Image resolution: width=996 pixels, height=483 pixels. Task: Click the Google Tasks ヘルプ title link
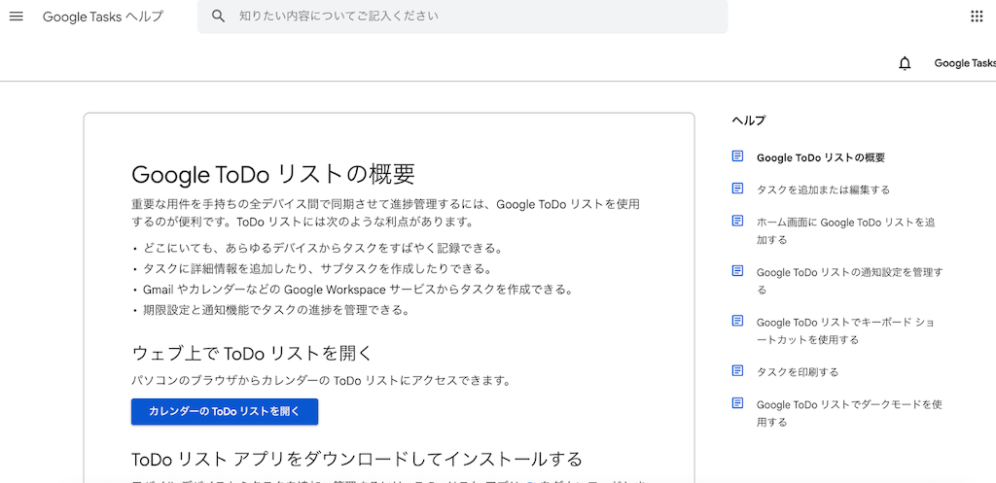click(103, 17)
